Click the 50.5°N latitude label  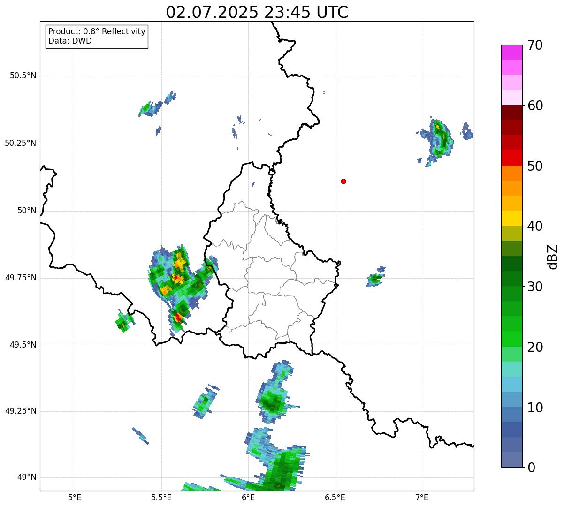pyautogui.click(x=23, y=76)
